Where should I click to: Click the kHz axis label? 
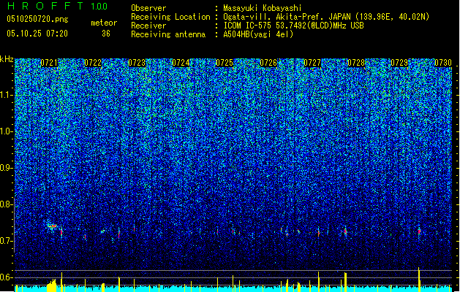click(7, 59)
